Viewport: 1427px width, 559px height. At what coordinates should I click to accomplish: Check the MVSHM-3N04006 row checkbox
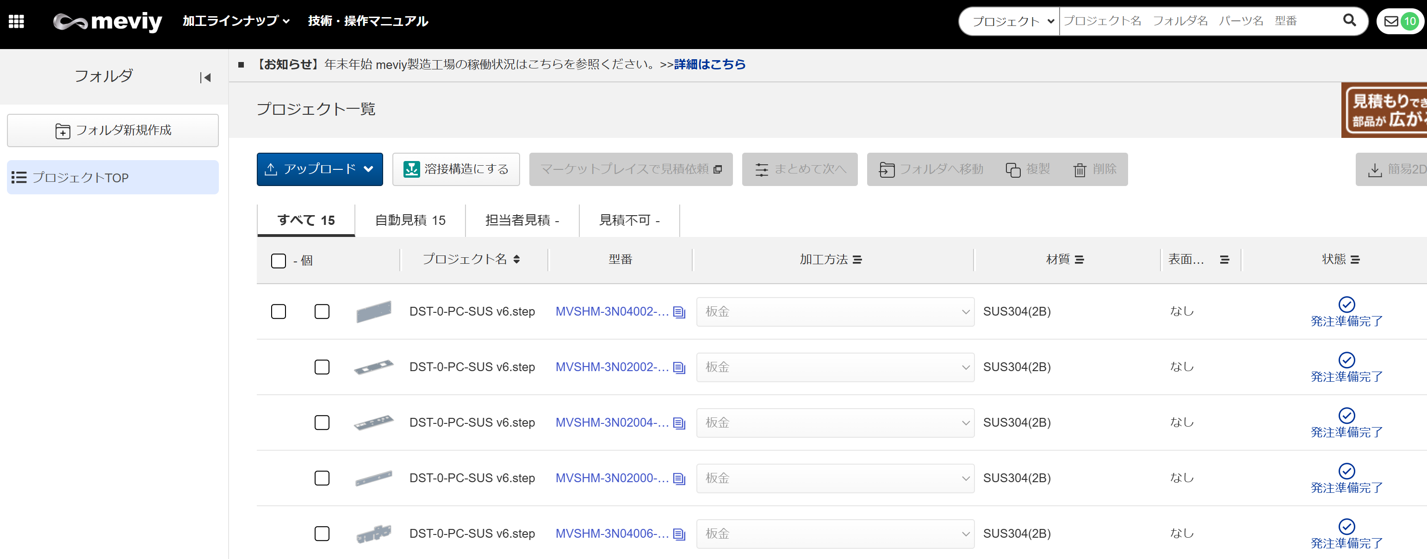point(322,533)
